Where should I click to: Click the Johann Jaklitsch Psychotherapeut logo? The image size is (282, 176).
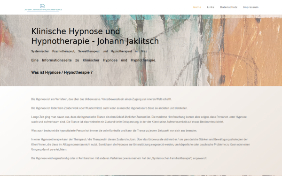click(x=43, y=8)
